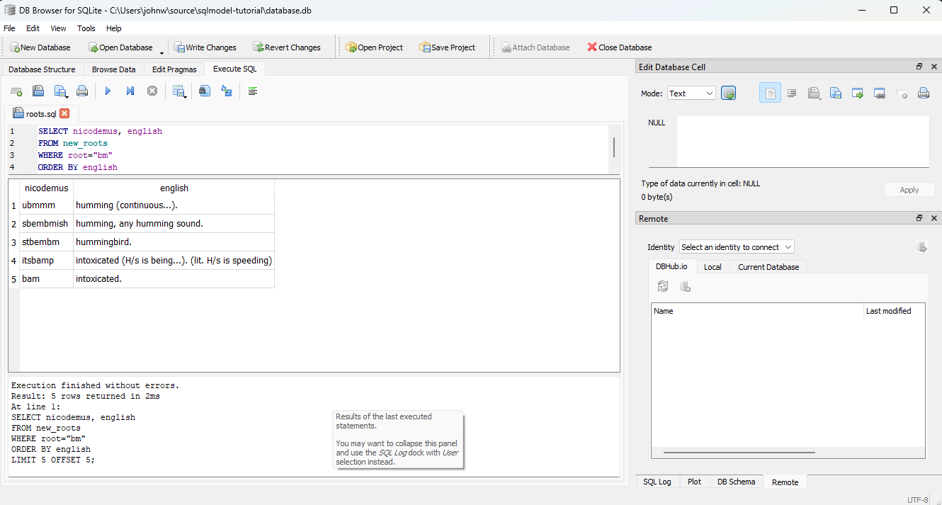The image size is (942, 505).
Task: Refresh the DBHub.io list icon
Action: tap(663, 287)
